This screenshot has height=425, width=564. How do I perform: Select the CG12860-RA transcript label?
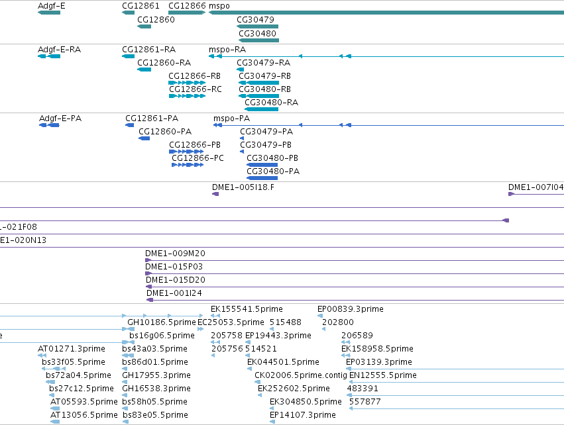164,62
